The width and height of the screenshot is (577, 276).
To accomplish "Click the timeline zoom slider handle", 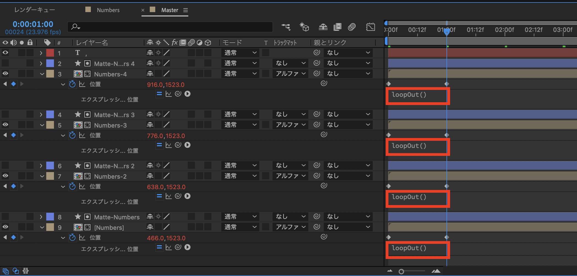I will (401, 271).
